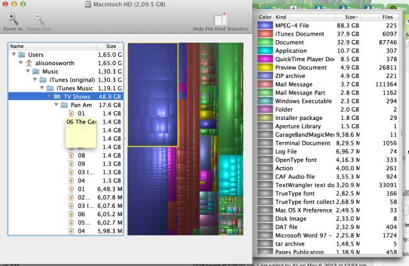Select the DAT file kind row

328,227
